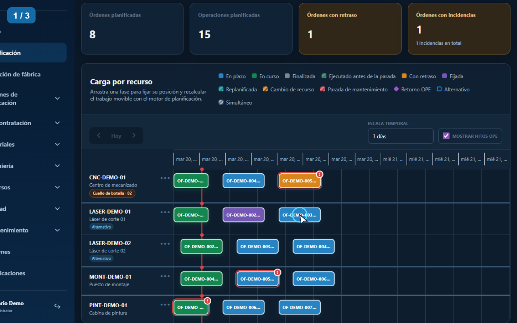This screenshot has width=517, height=323.
Task: Go to the previous period with the left arrow
Action: [x=99, y=136]
